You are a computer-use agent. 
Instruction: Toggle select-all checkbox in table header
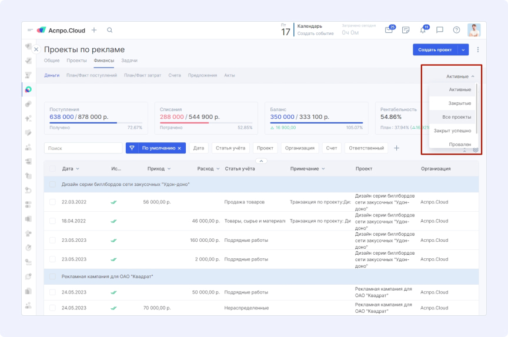(x=52, y=169)
